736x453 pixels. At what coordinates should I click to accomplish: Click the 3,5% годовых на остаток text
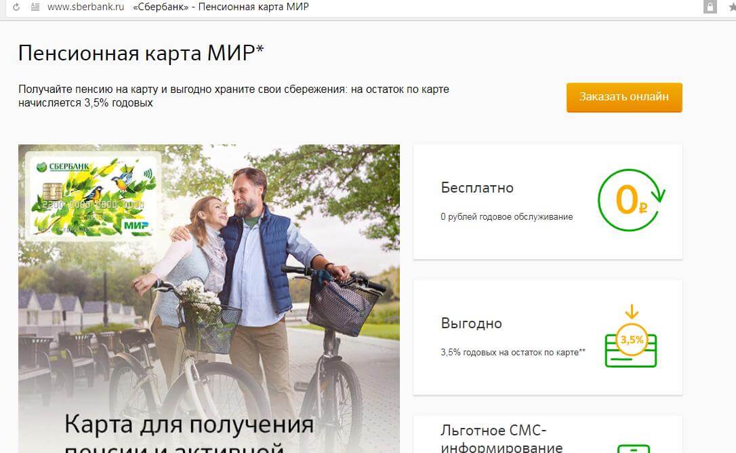(512, 353)
